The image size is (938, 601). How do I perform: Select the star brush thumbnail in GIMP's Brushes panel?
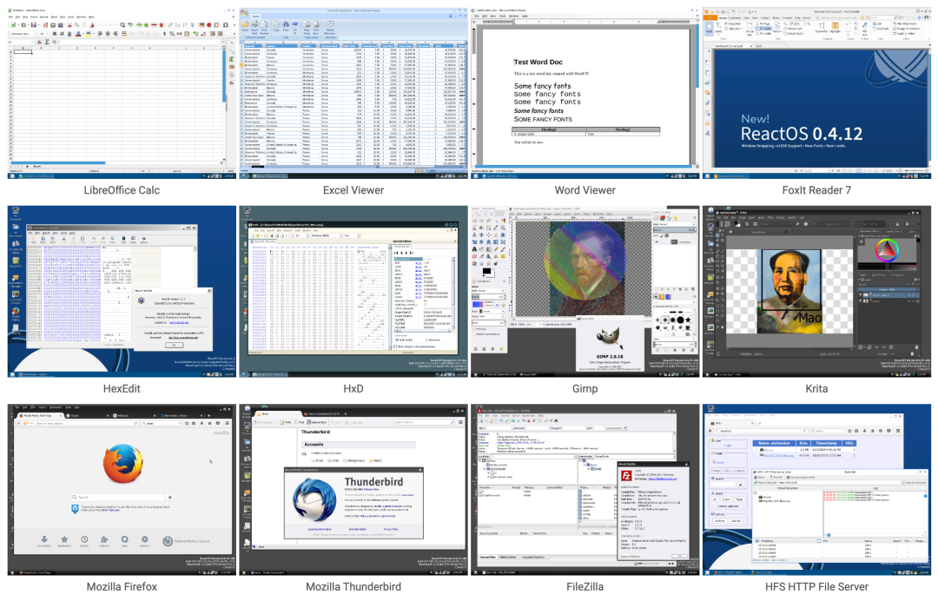[x=687, y=319]
